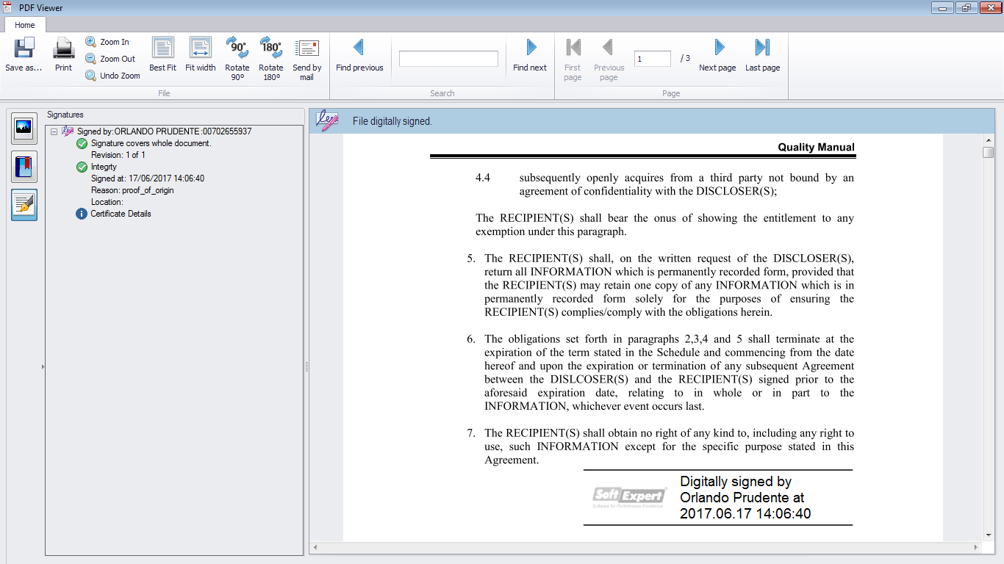Screen dimensions: 1004x564
Task: Click Undo Zoom
Action: pos(112,76)
